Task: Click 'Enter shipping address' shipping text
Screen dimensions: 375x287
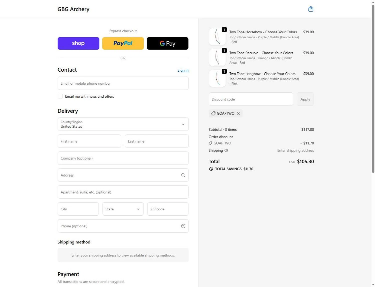Action: tap(295, 151)
